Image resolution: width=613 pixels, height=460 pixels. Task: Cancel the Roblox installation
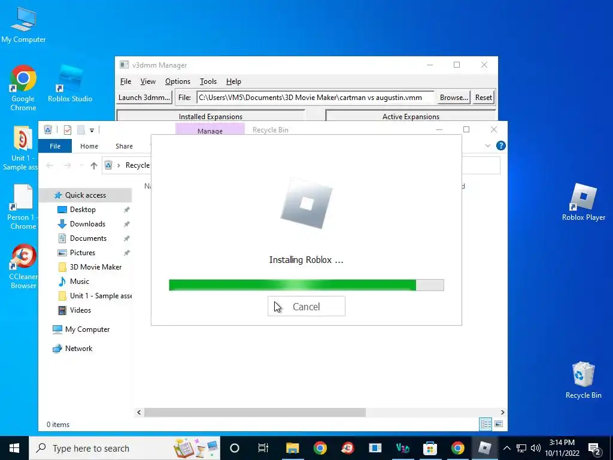pos(306,306)
